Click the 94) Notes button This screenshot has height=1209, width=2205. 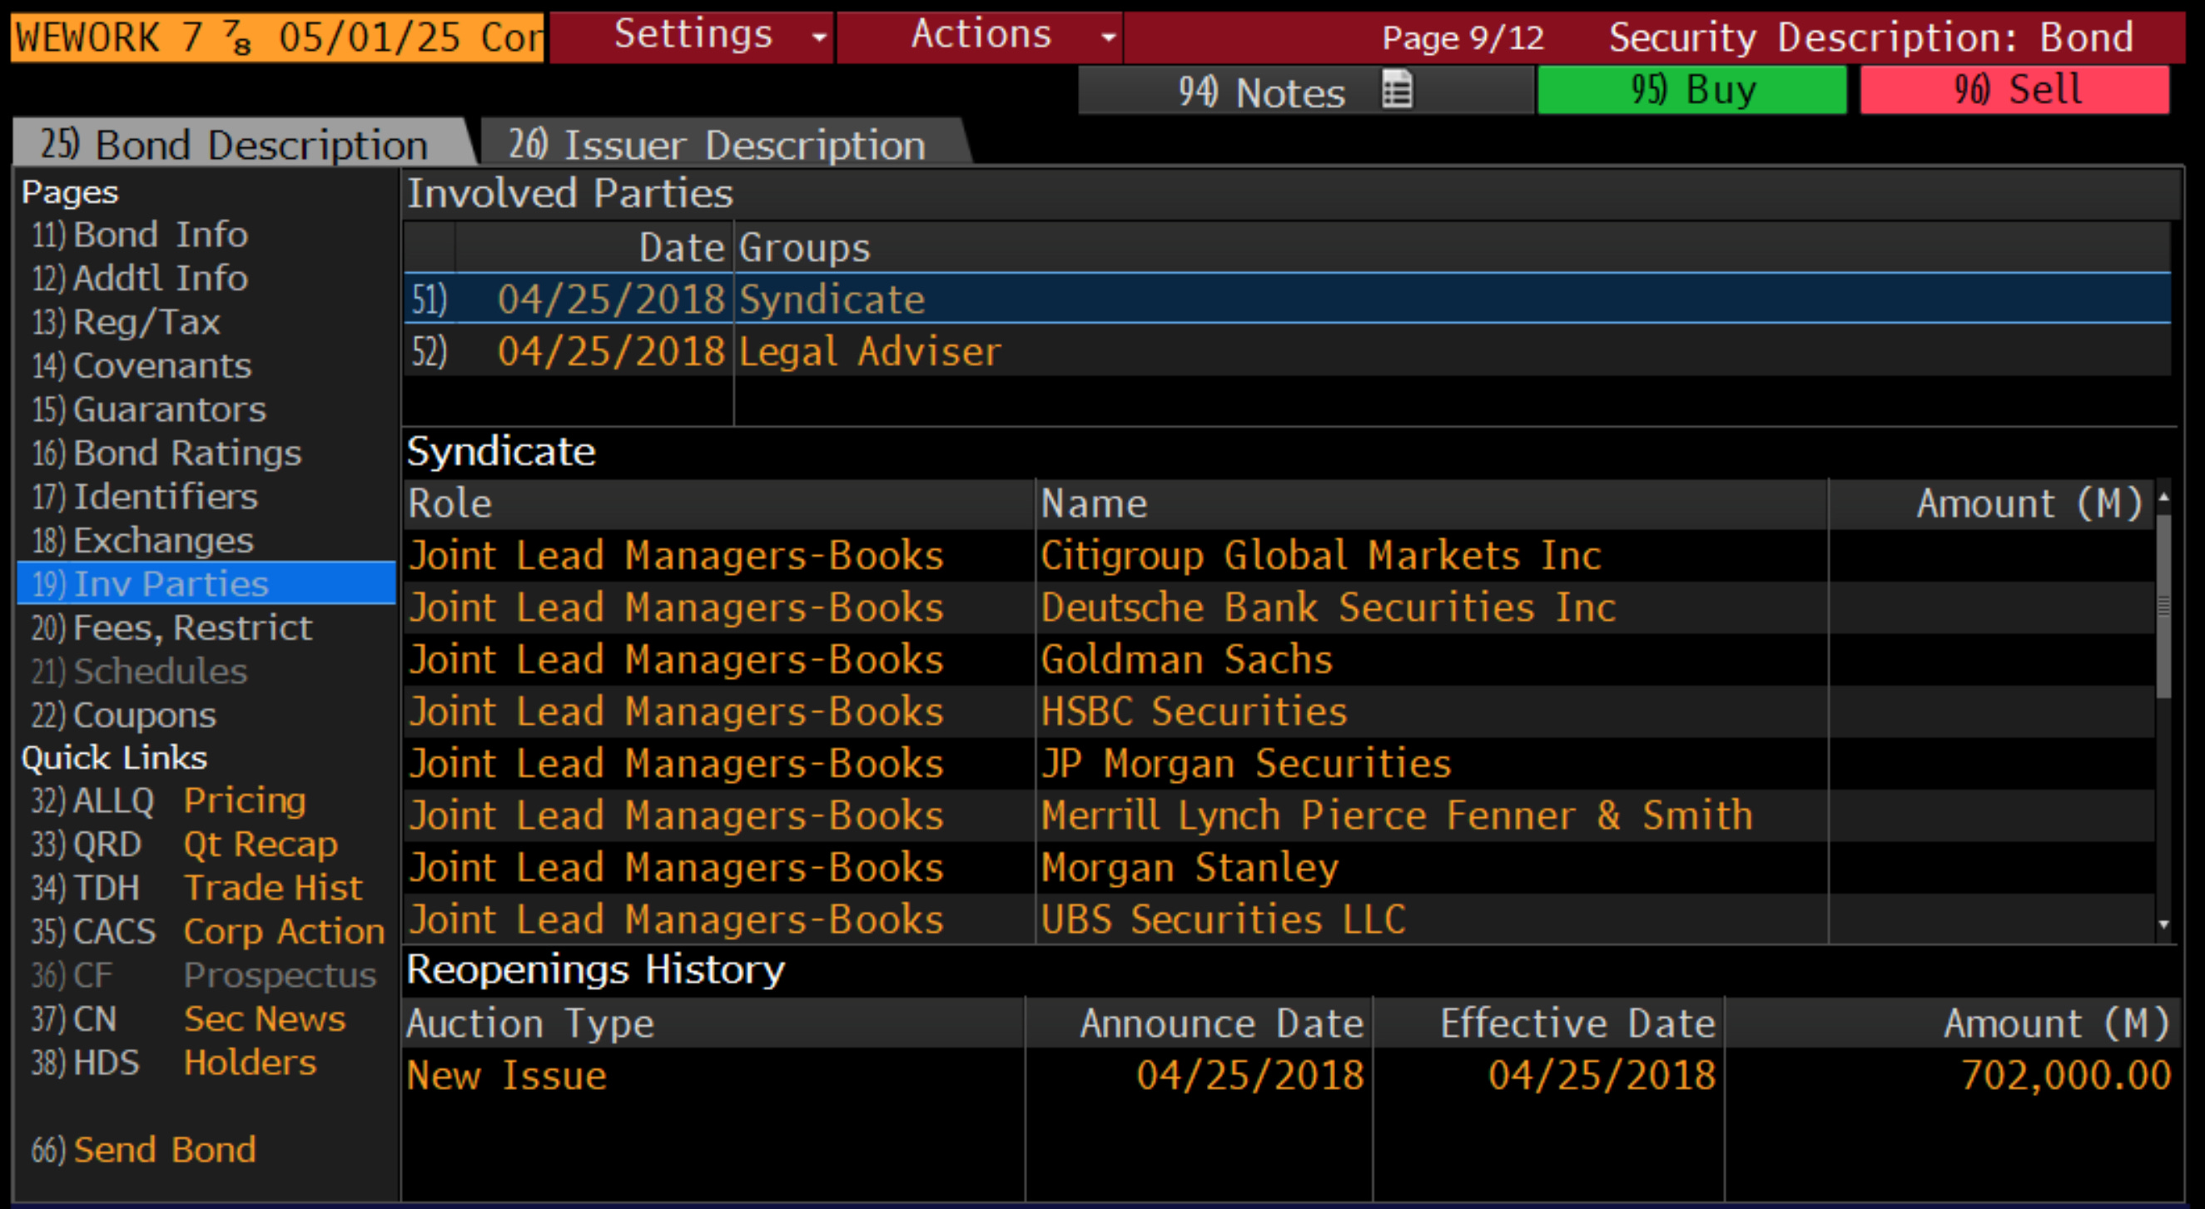click(x=1305, y=90)
